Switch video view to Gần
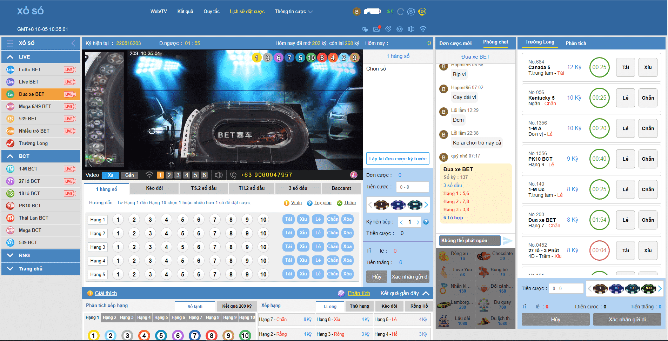The height and width of the screenshot is (341, 668). [x=129, y=175]
